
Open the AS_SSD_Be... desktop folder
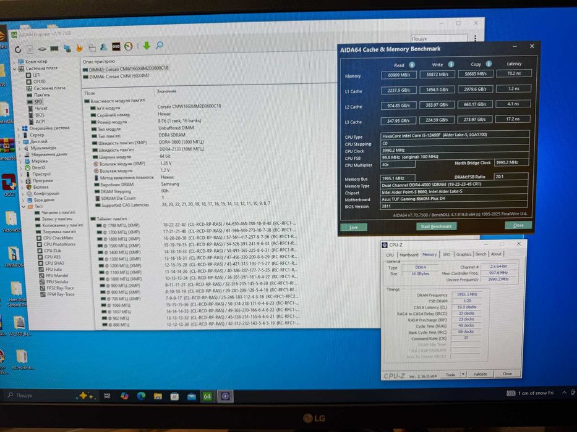19,326
